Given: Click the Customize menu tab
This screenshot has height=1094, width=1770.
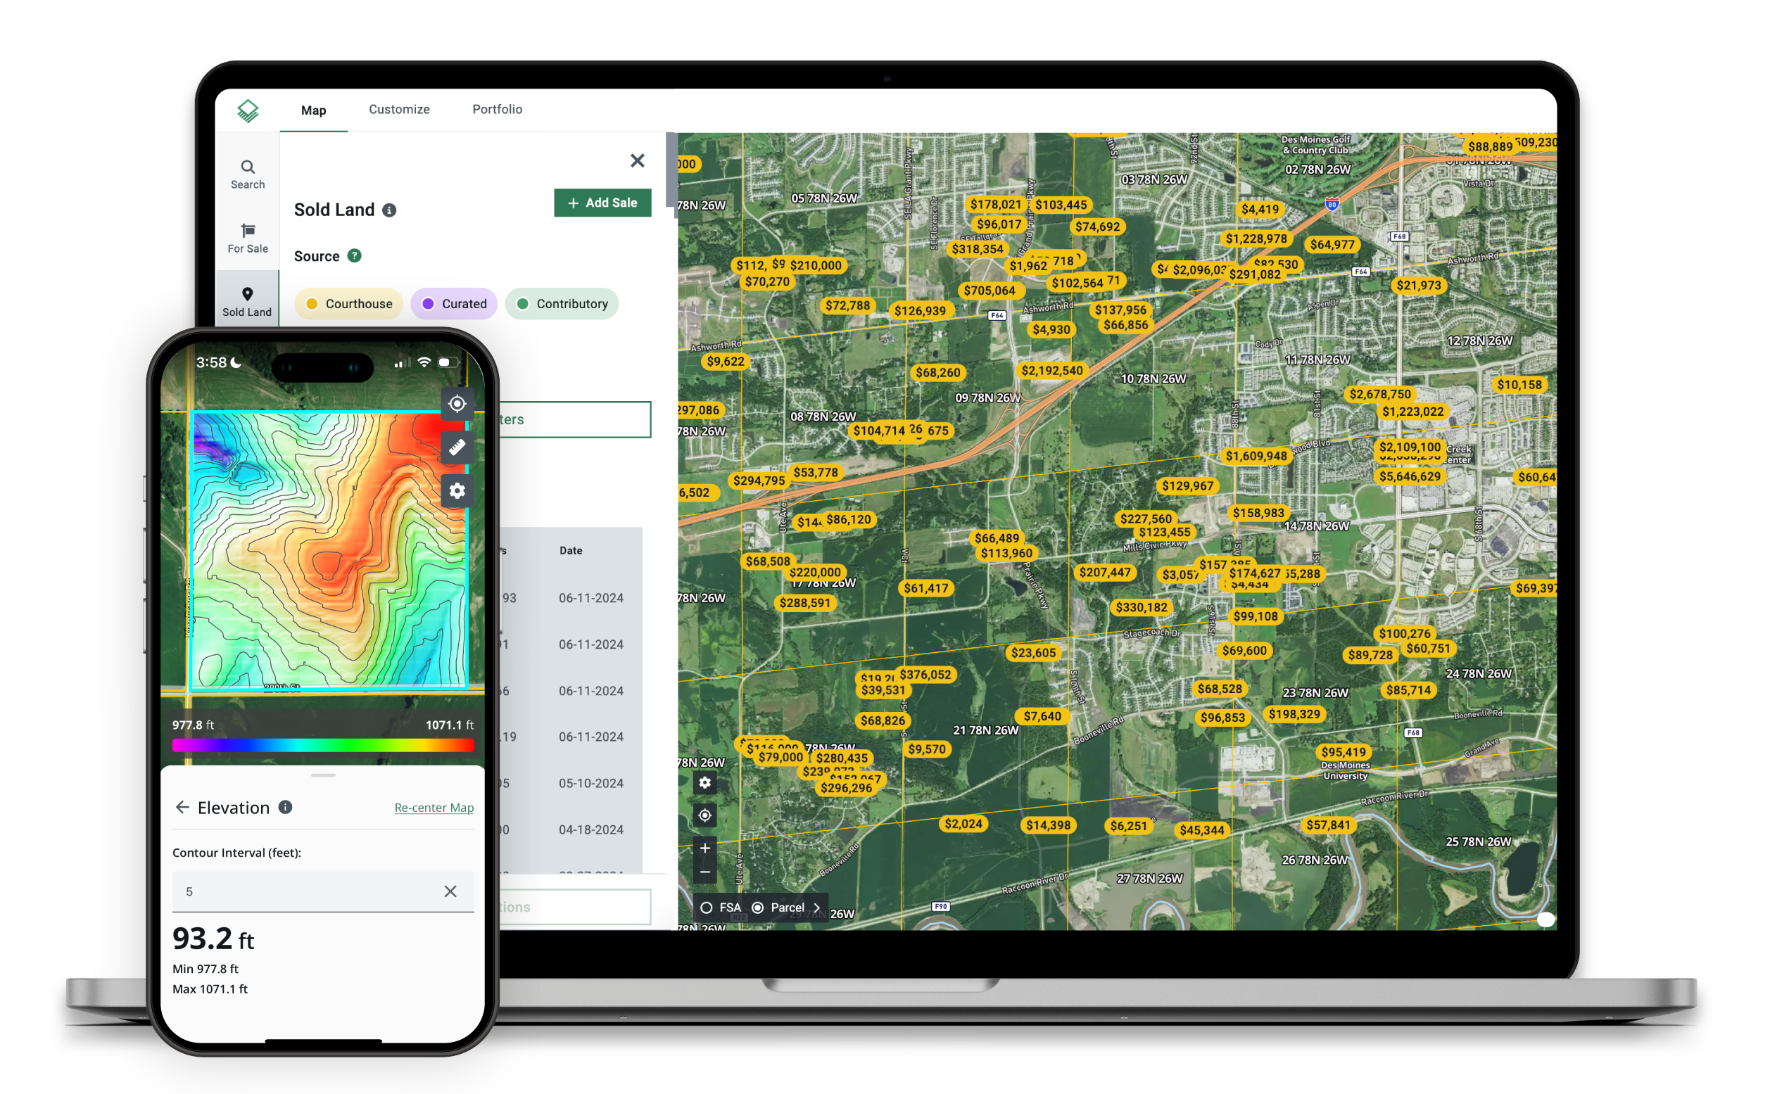Looking at the screenshot, I should (x=396, y=110).
